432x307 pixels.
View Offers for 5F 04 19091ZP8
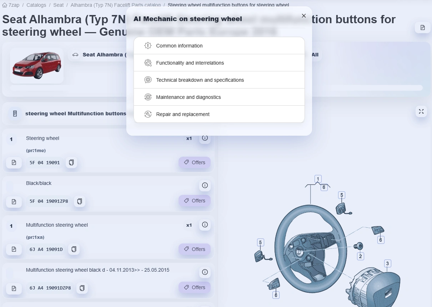click(195, 201)
